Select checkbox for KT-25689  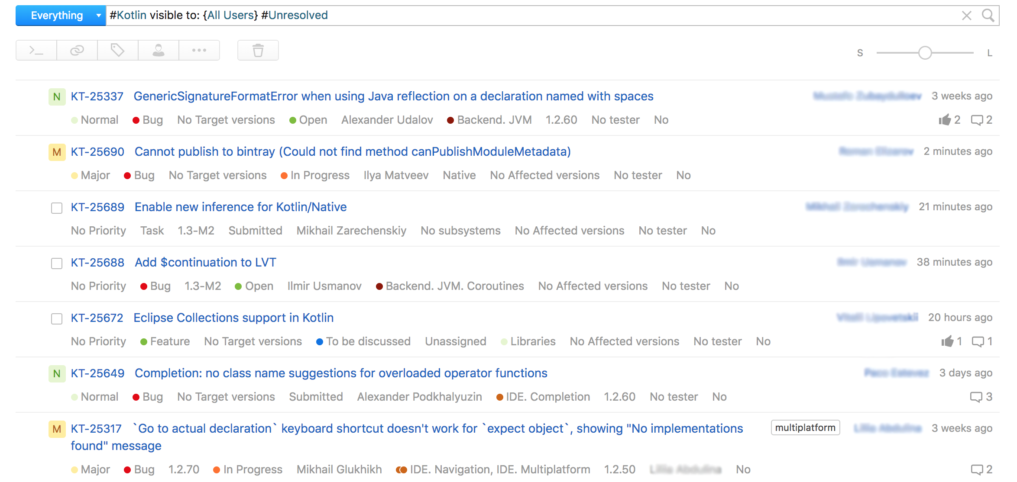pos(57,208)
